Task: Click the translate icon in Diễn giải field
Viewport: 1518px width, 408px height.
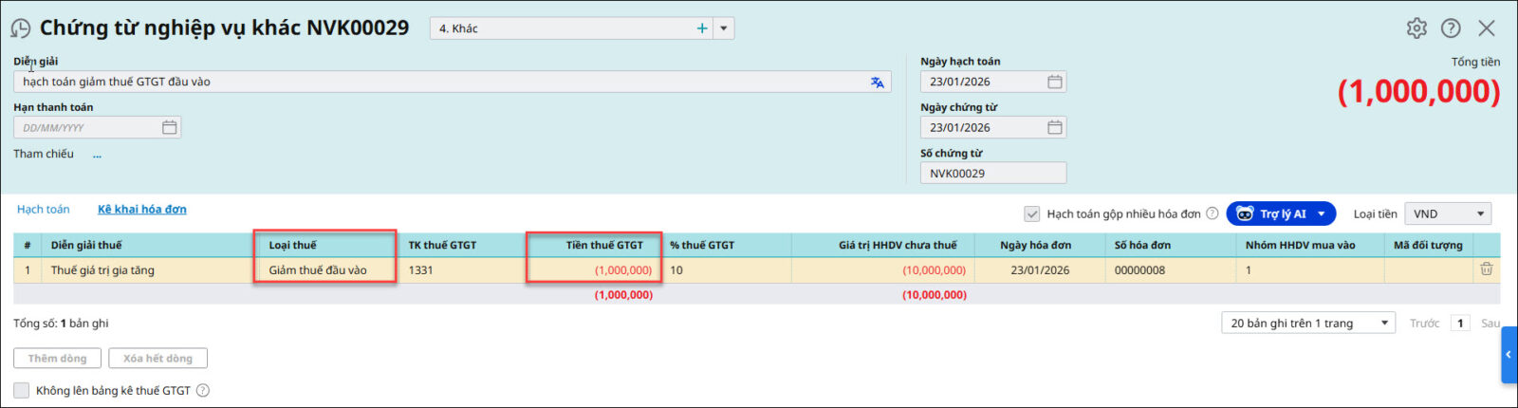Action: pyautogui.click(x=878, y=83)
